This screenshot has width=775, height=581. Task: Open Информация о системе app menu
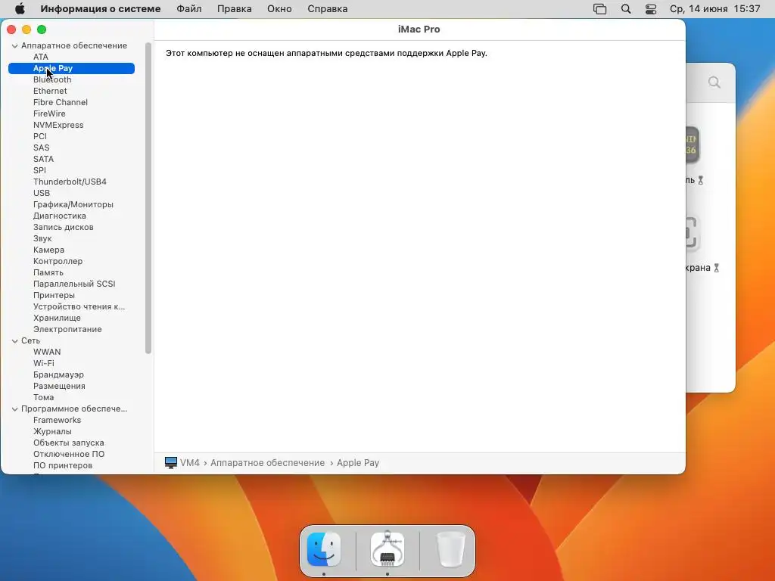click(x=101, y=9)
